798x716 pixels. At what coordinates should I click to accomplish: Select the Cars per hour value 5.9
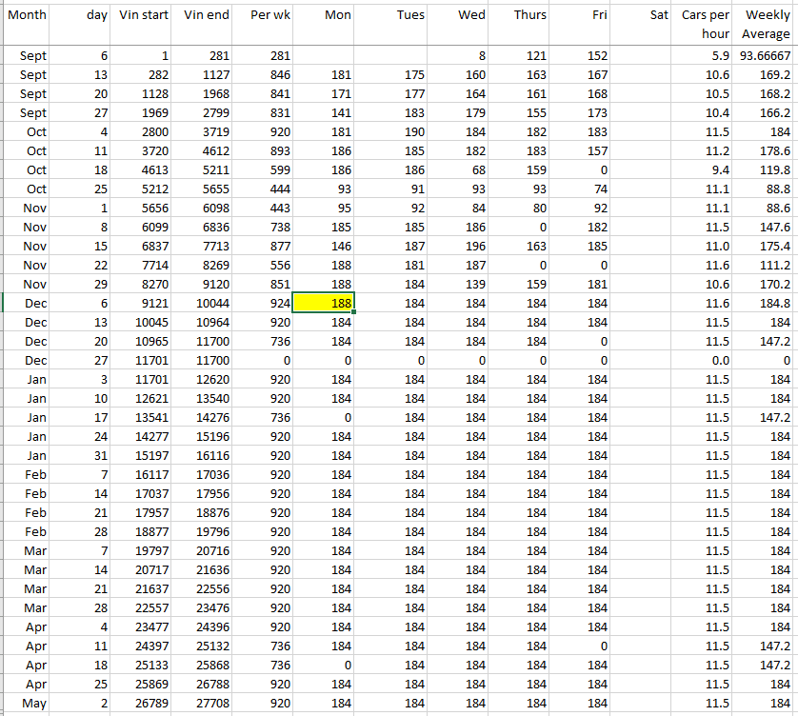point(706,56)
